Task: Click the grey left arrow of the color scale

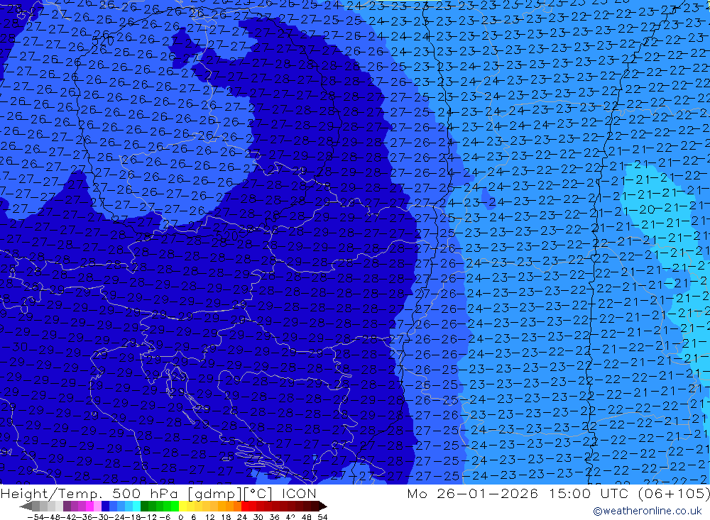Action: pos(26,506)
